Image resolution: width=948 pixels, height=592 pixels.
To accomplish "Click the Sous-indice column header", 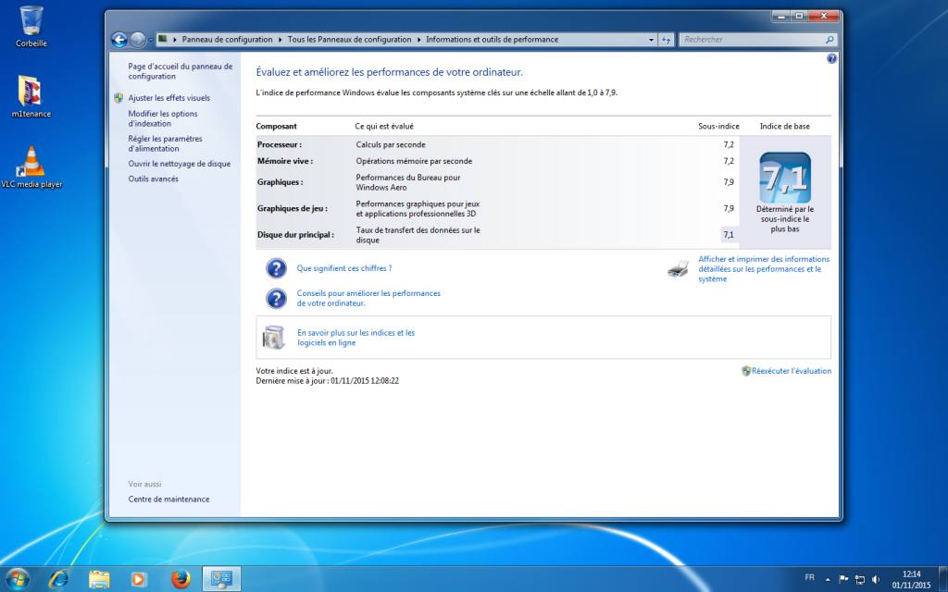I will [718, 126].
